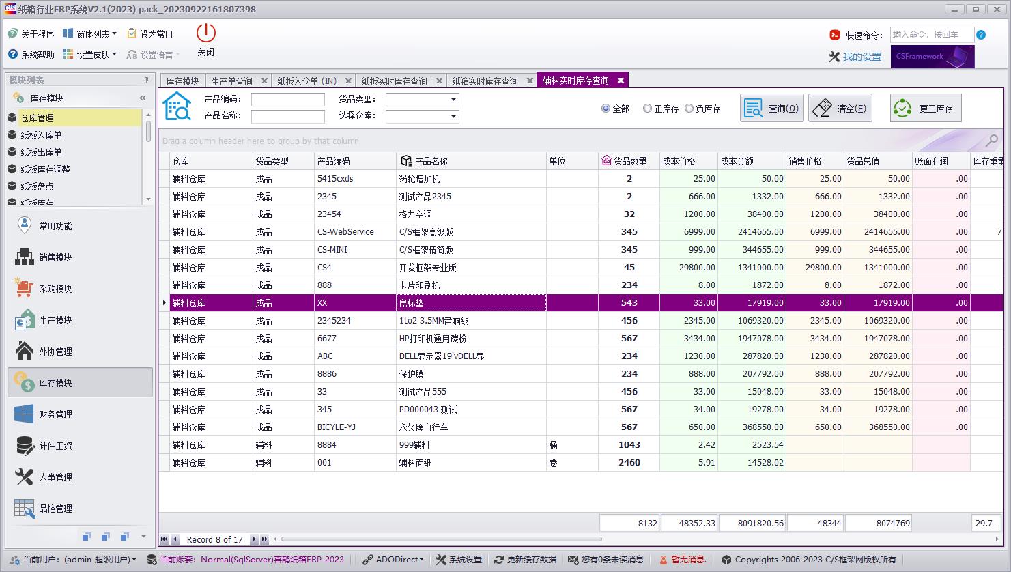The width and height of the screenshot is (1011, 572).
Task: Click the 系统帮助 help icon
Action: click(30, 54)
